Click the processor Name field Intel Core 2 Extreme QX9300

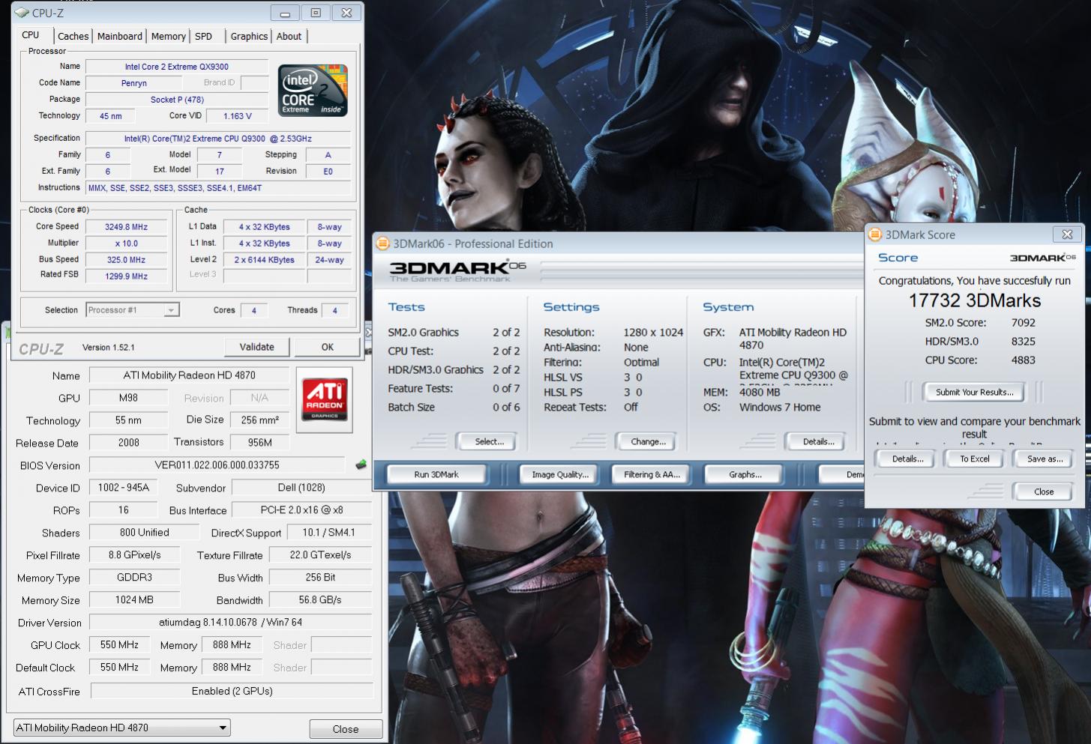[x=177, y=67]
